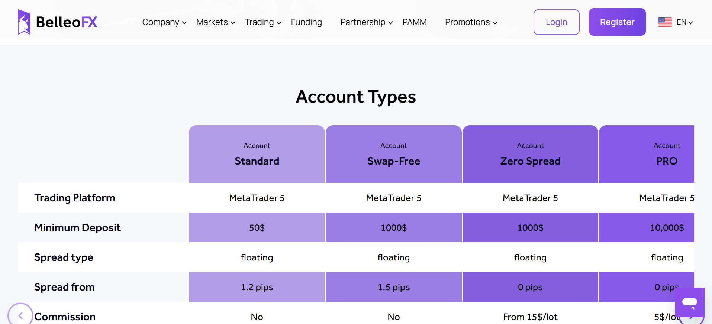Open the live chat widget

689,302
